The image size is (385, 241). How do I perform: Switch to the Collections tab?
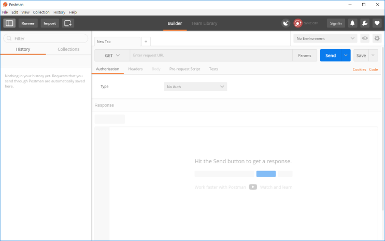(x=68, y=49)
